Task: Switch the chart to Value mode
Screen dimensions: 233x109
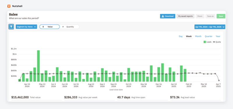Action: [50, 27]
